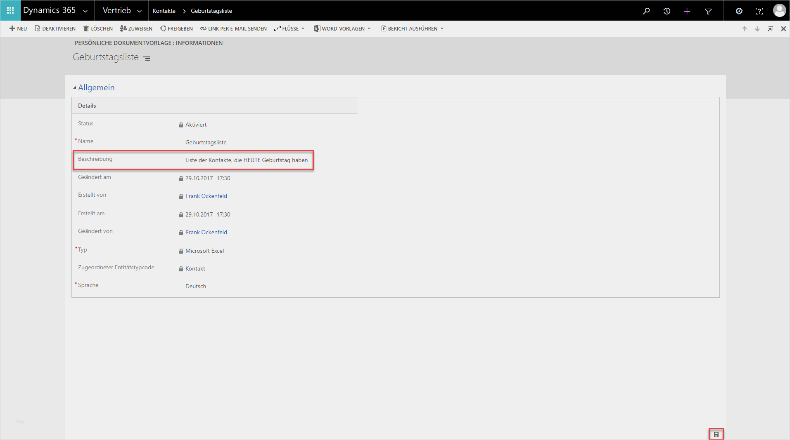The height and width of the screenshot is (440, 790).
Task: Click the Vertrieb area label
Action: point(116,11)
